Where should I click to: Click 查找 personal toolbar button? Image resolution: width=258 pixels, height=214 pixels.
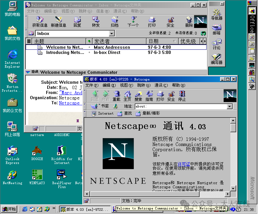click(125, 113)
